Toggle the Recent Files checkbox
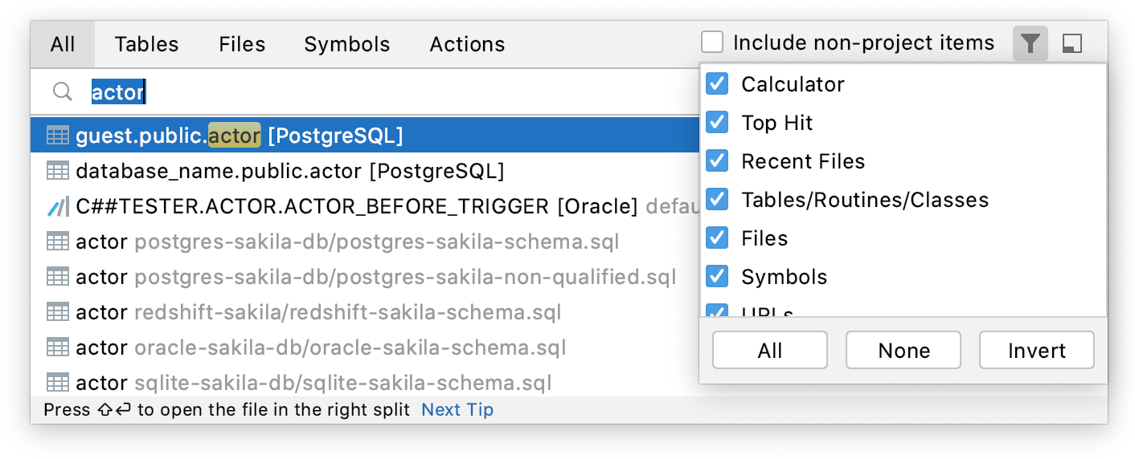The width and height of the screenshot is (1135, 459). [x=716, y=160]
